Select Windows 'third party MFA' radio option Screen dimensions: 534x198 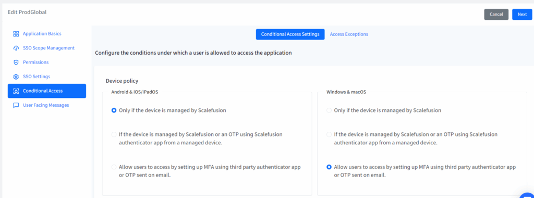pos(329,167)
